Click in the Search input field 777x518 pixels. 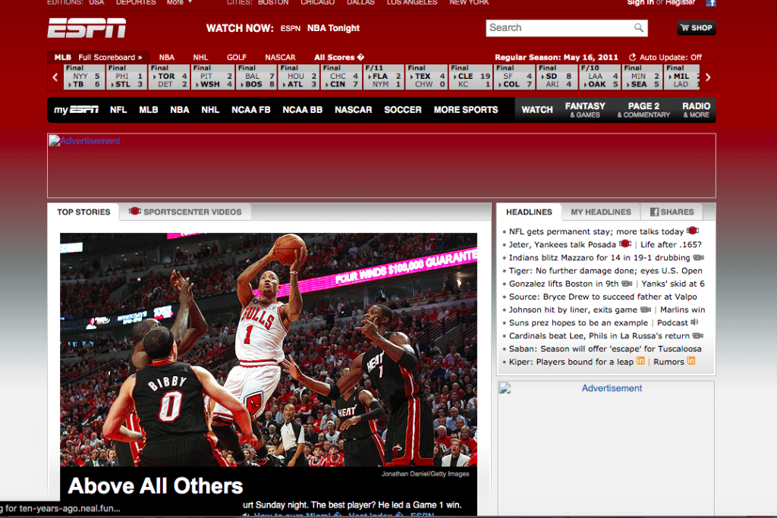(x=560, y=28)
